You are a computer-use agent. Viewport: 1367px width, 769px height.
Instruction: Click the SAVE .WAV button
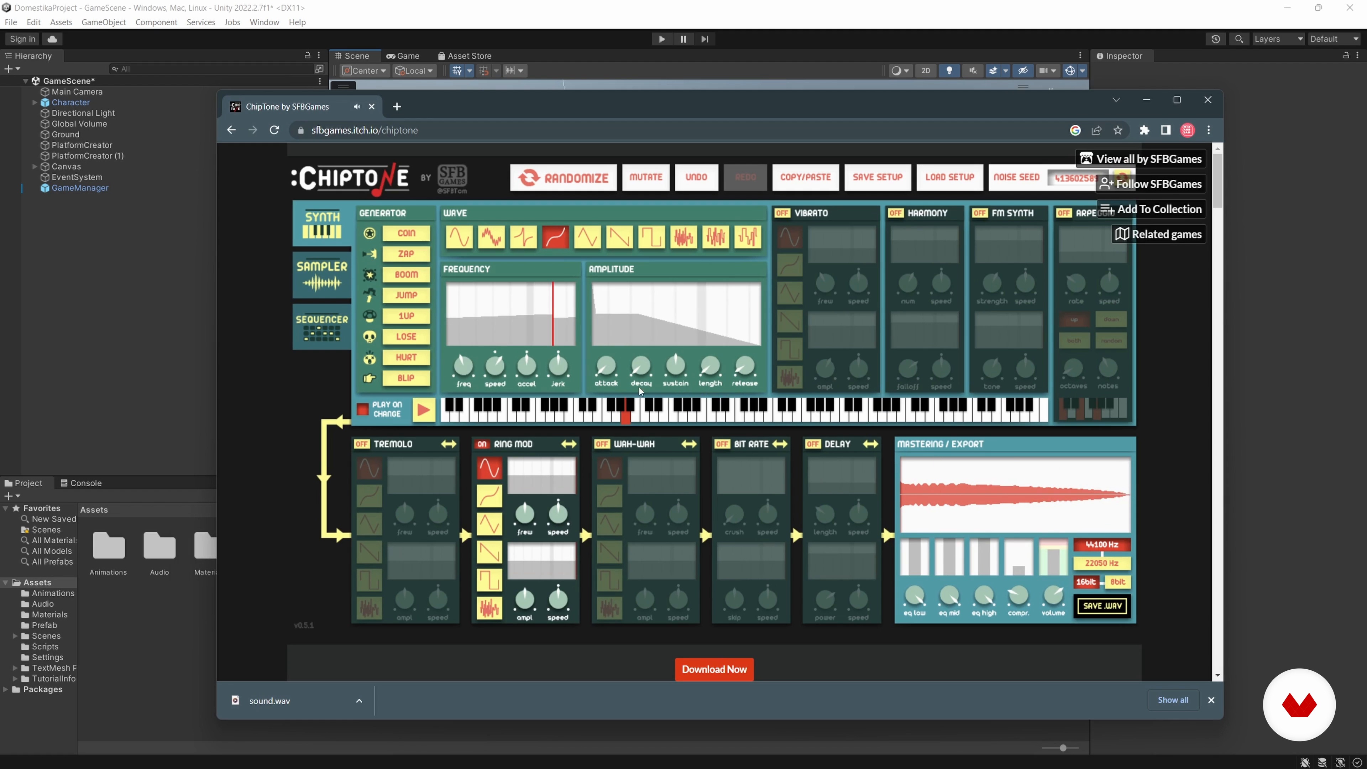click(1102, 606)
